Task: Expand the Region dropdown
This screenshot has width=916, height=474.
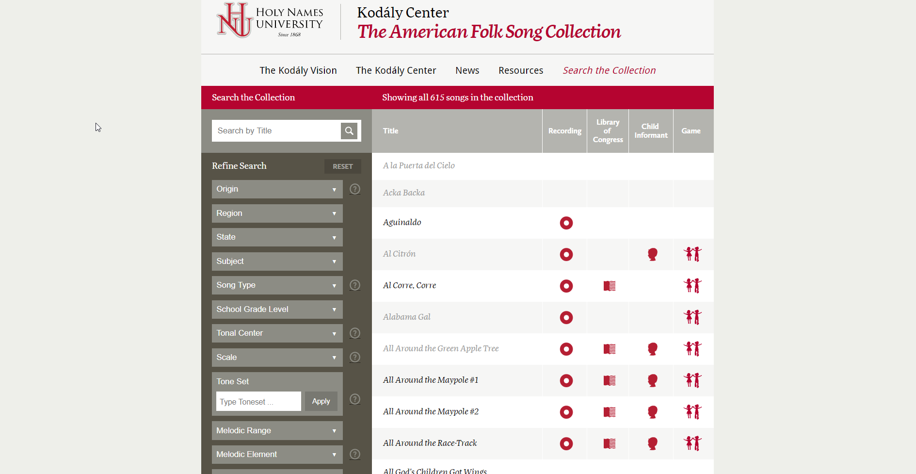Action: (x=277, y=213)
